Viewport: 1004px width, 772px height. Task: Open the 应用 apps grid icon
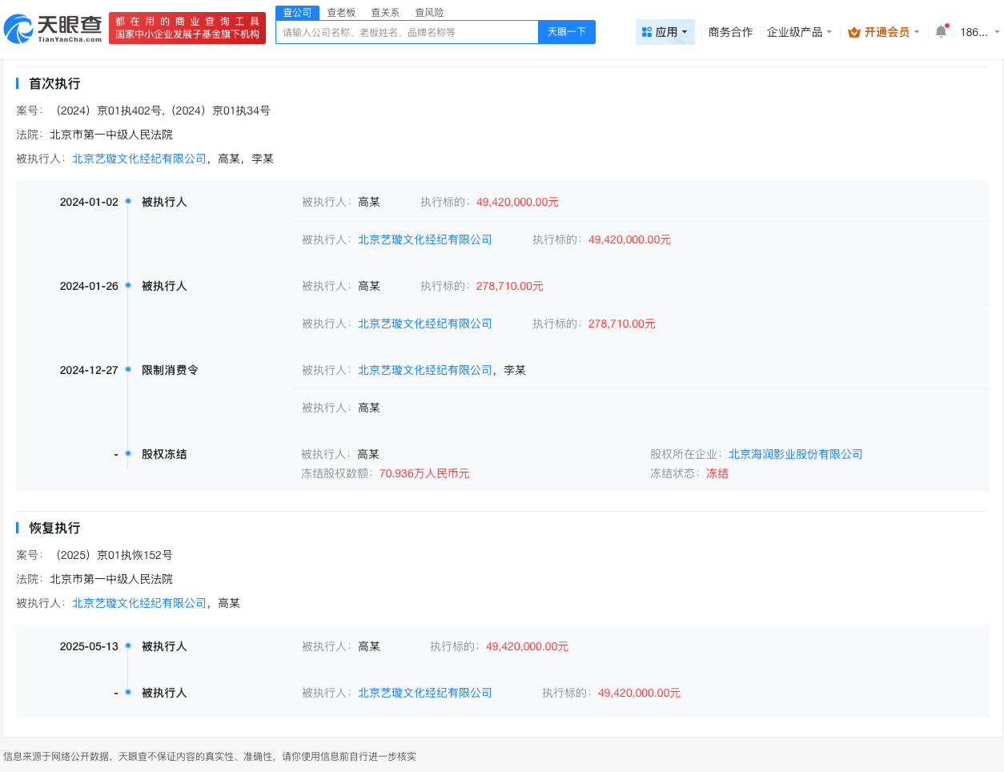pos(649,31)
